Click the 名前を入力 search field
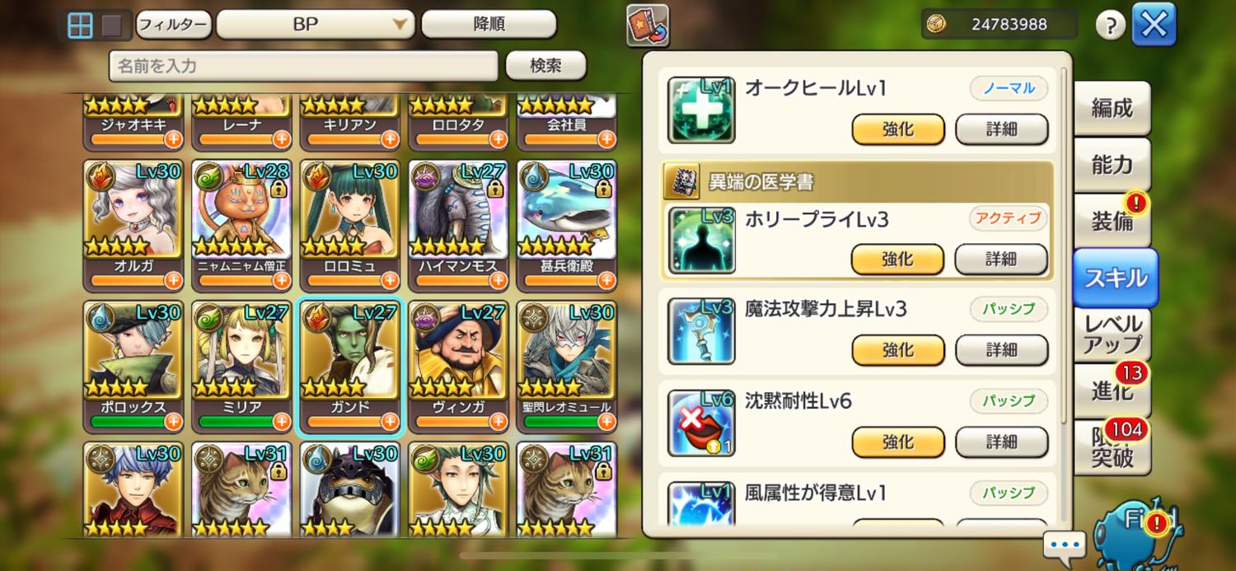 coord(303,66)
